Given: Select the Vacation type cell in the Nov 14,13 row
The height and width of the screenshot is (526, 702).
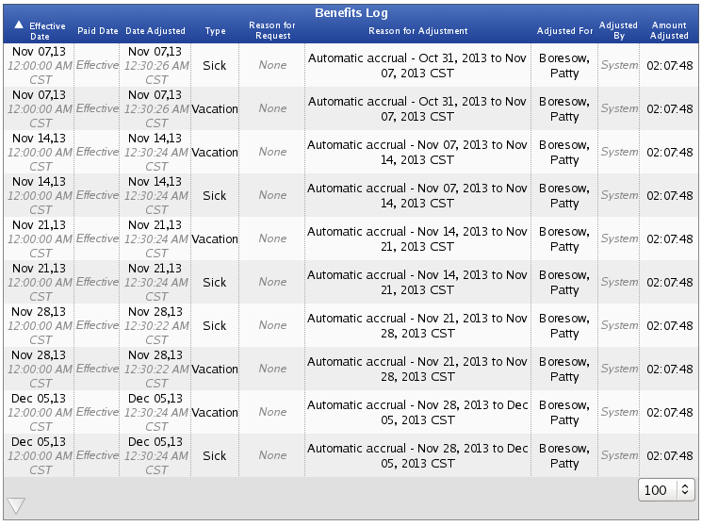Looking at the screenshot, I should click(215, 153).
